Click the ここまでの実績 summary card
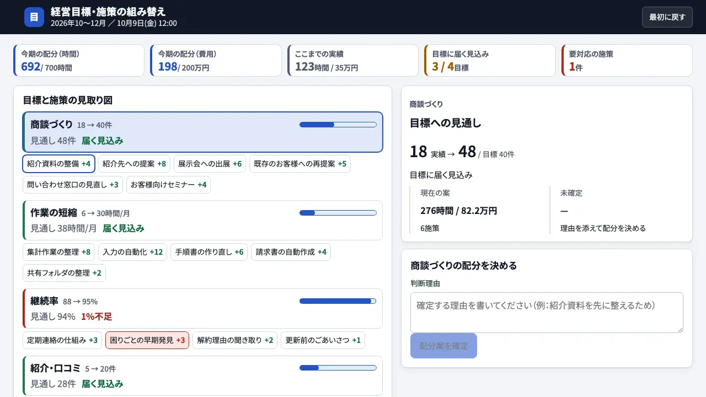This screenshot has height=397, width=706. [353, 61]
